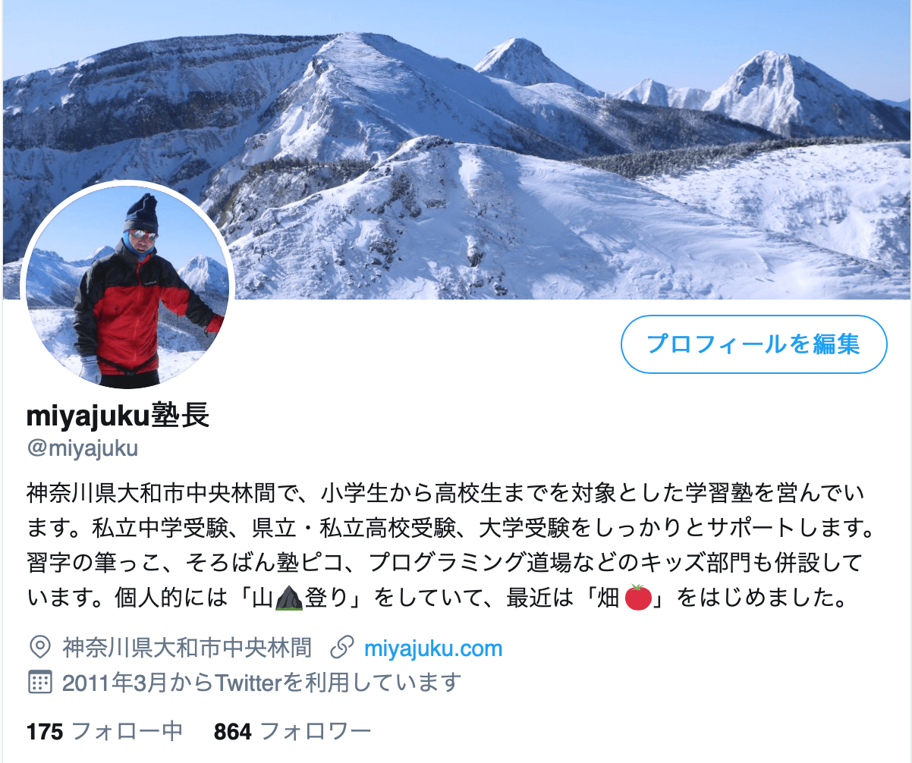
Task: Click the chain link icon beside miyajuku.com
Action: (343, 648)
